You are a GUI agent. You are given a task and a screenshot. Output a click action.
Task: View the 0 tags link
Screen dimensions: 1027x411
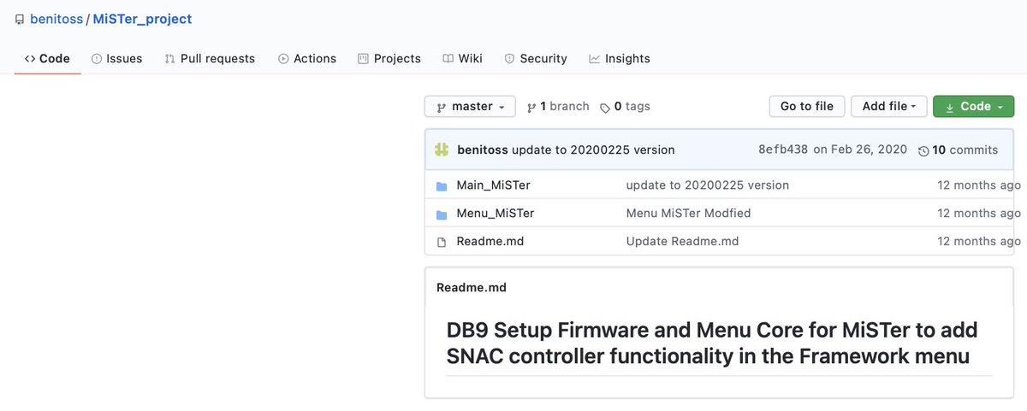point(625,107)
